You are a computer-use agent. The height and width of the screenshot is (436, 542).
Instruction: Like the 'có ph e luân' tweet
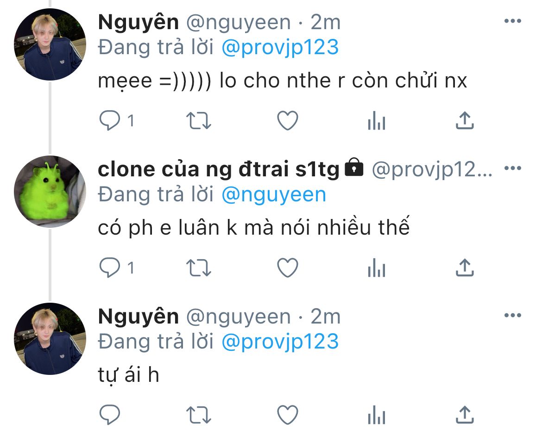pyautogui.click(x=288, y=268)
